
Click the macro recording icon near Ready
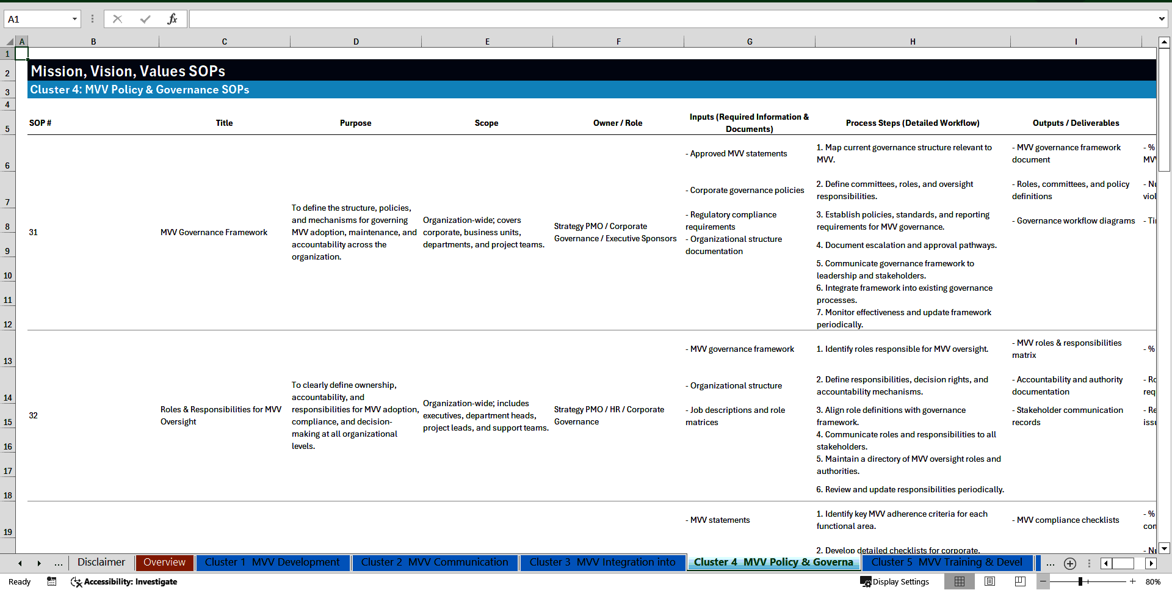pos(52,581)
